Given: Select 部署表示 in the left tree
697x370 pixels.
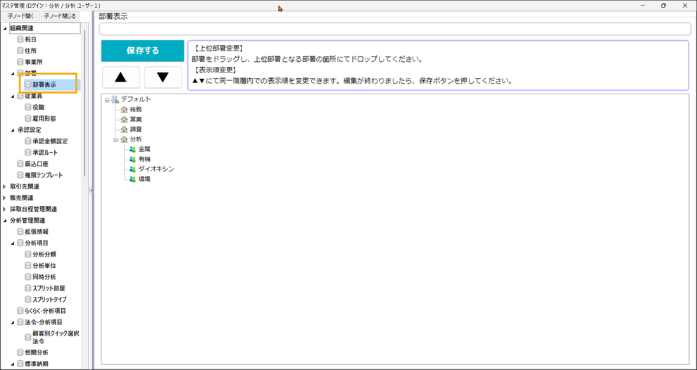Looking at the screenshot, I should [44, 85].
